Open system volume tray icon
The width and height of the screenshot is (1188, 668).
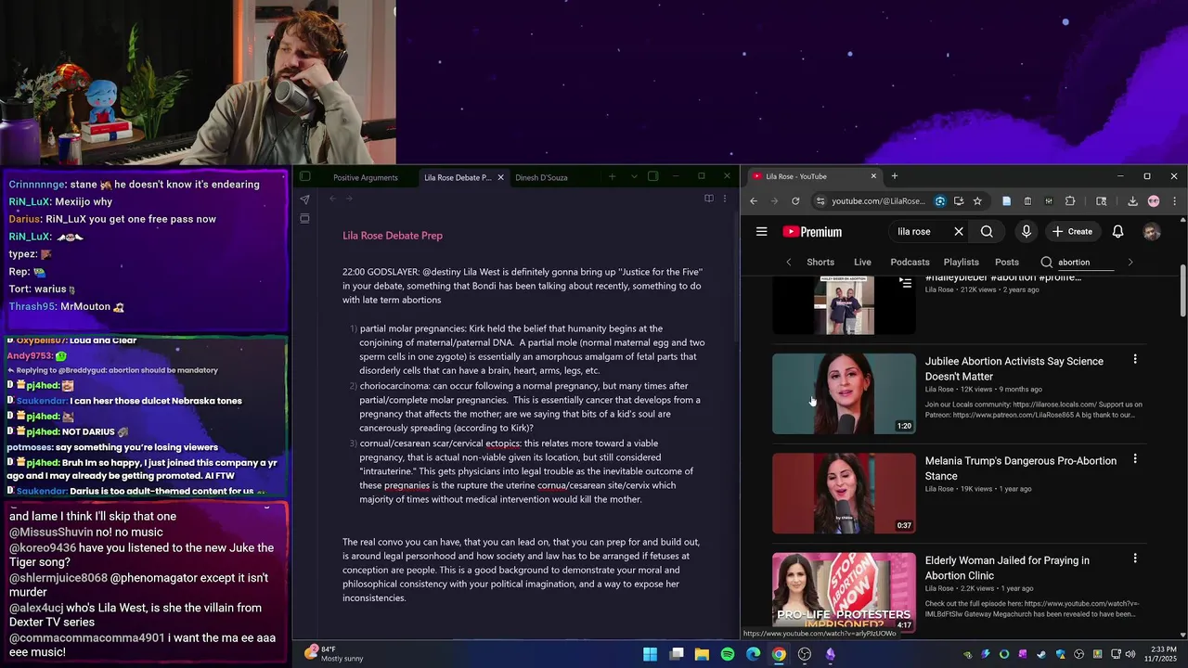click(x=1130, y=654)
